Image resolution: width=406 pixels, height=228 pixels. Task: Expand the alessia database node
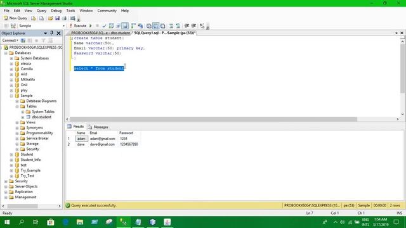pos(11,63)
